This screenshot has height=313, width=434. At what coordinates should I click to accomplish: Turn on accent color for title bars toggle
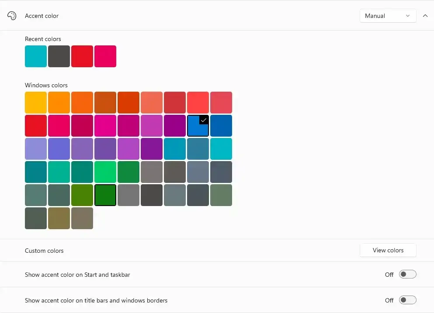[x=407, y=300]
